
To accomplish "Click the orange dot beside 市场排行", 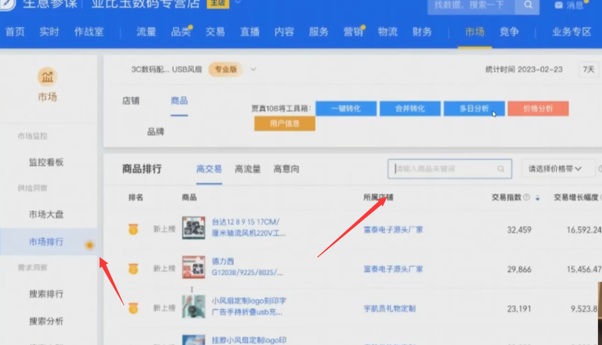I will [89, 246].
